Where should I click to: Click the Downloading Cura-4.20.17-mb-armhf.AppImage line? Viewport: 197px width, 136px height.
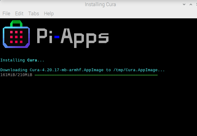coord(82,70)
